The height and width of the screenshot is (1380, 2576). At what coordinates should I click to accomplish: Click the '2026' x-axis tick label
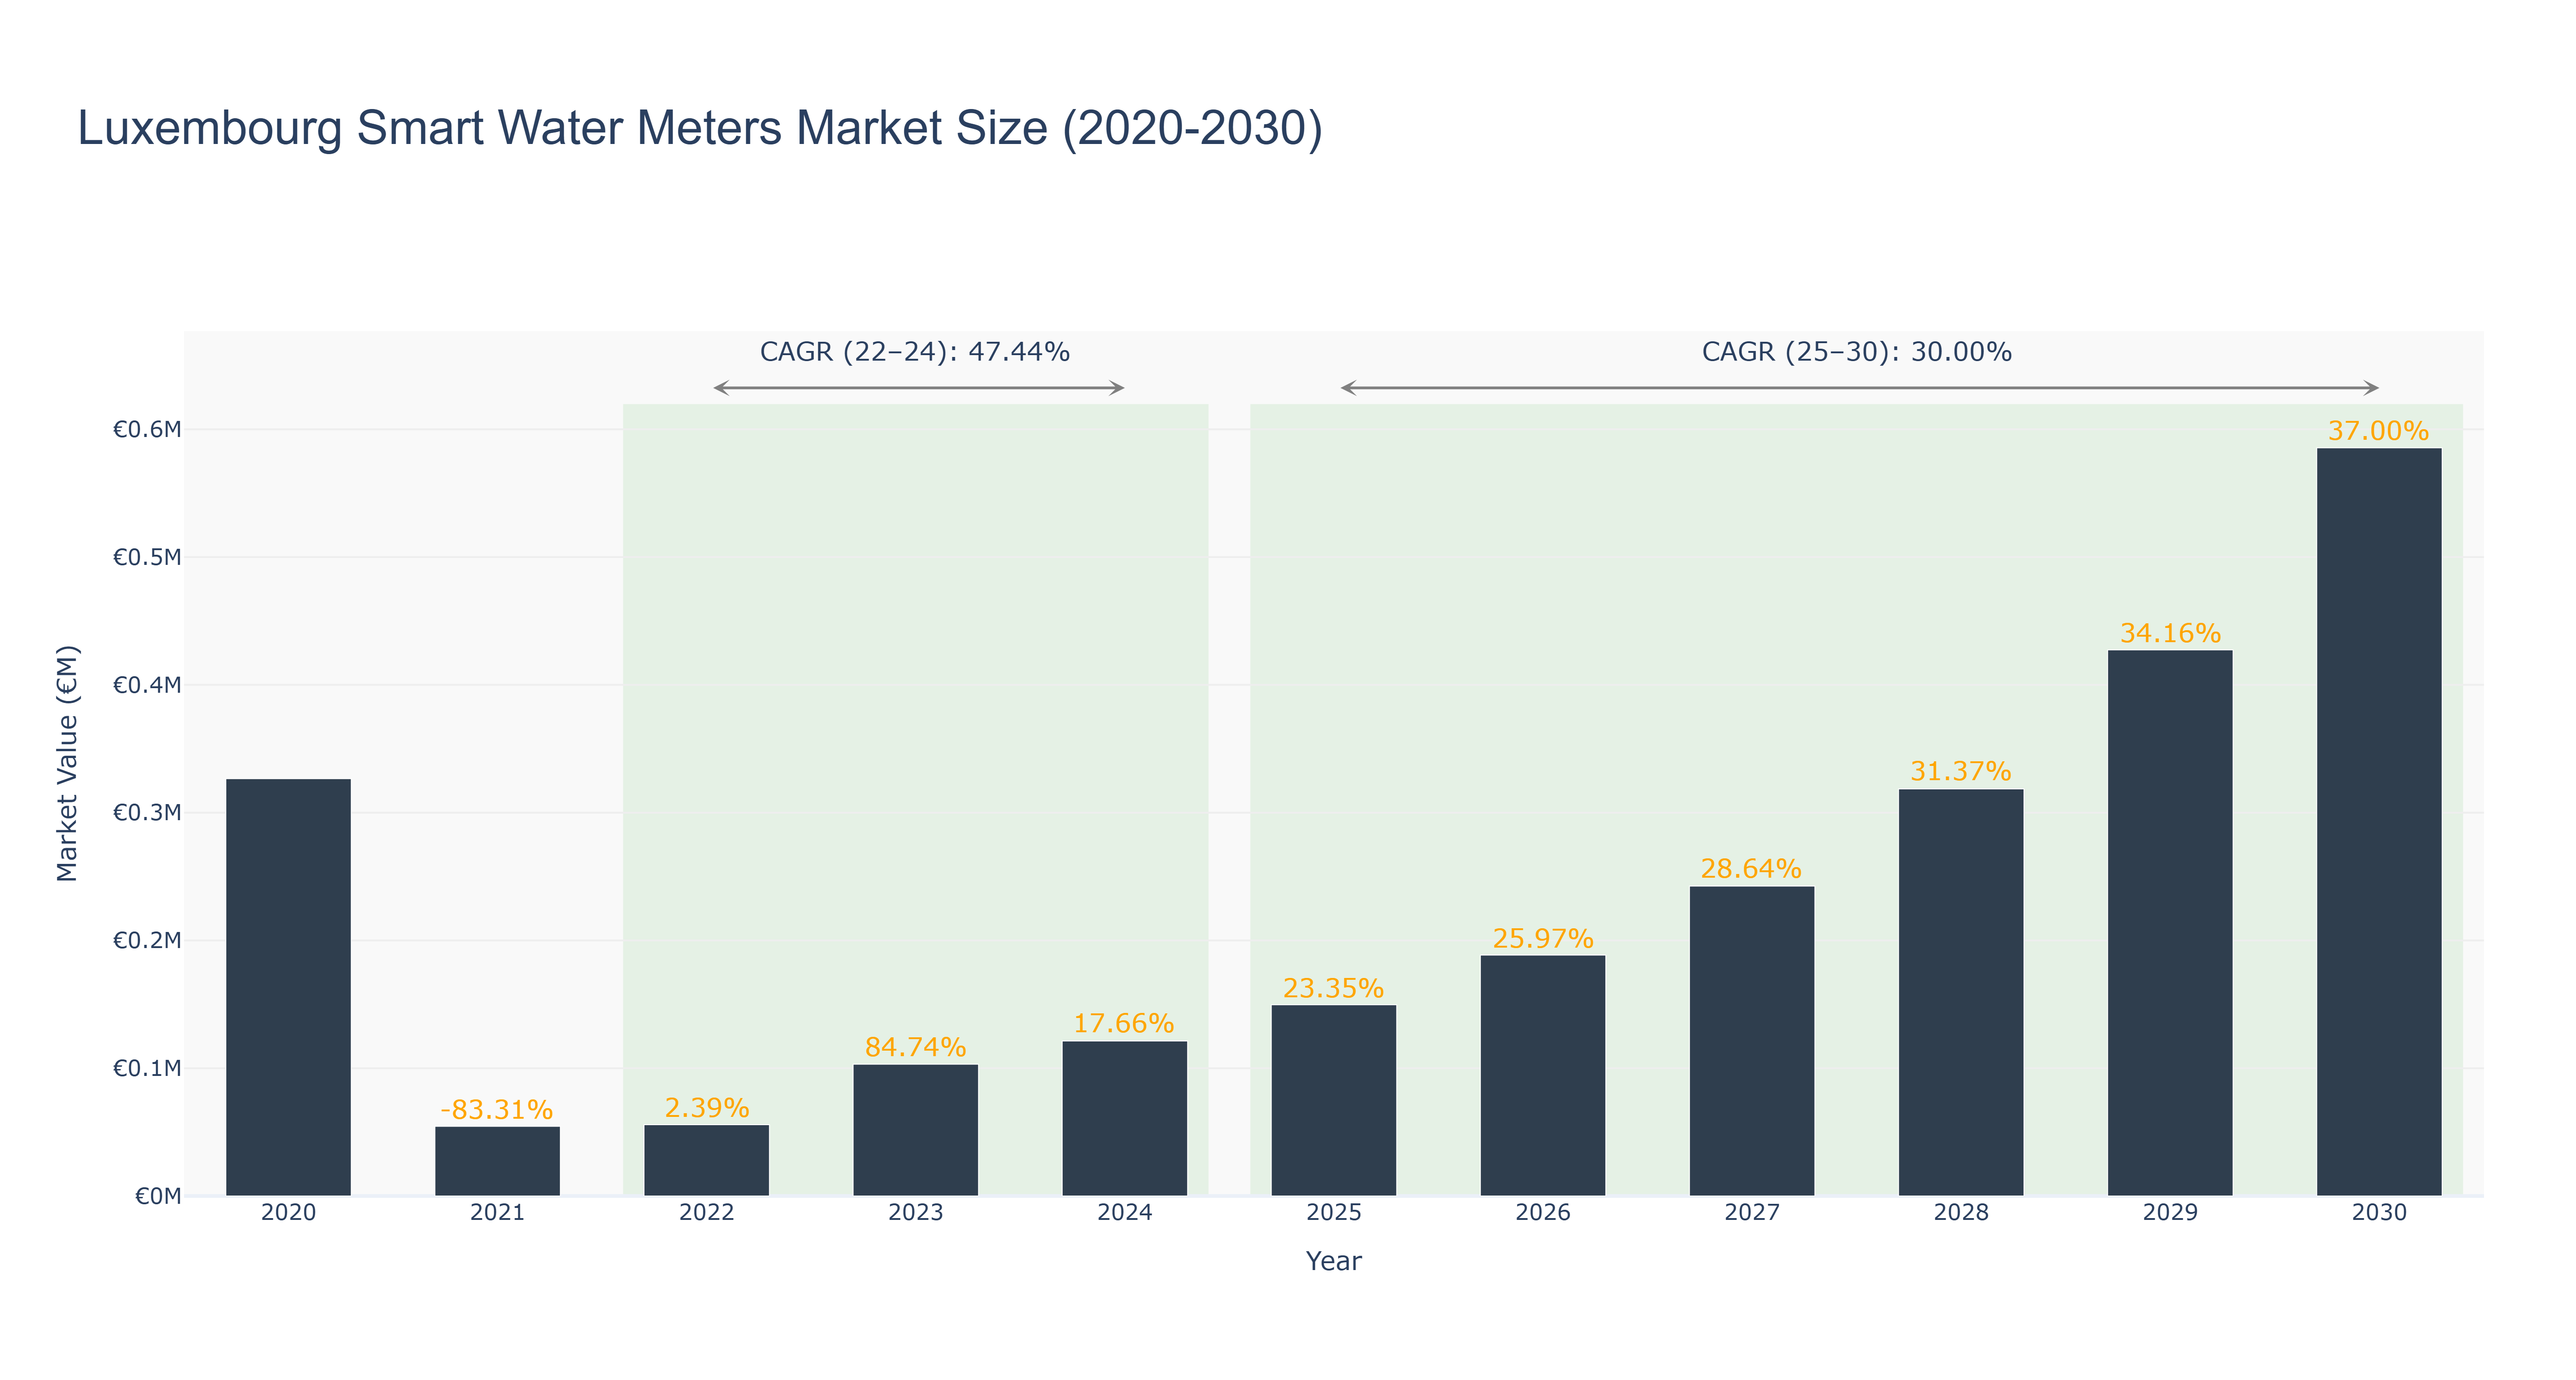click(x=1542, y=1213)
